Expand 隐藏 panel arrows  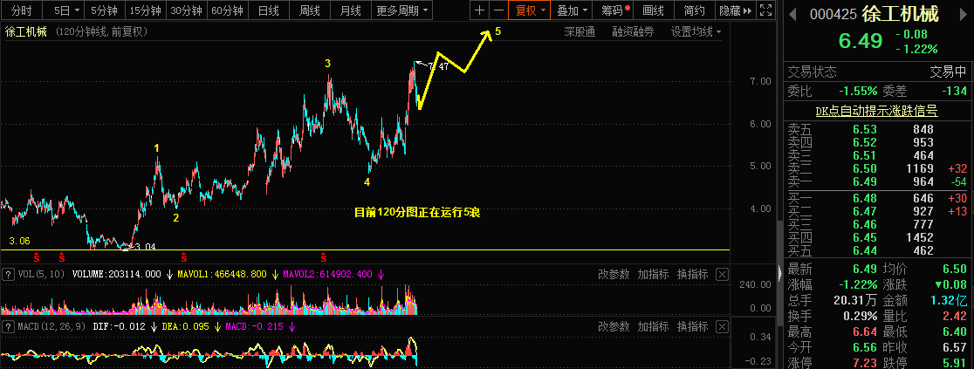[736, 10]
